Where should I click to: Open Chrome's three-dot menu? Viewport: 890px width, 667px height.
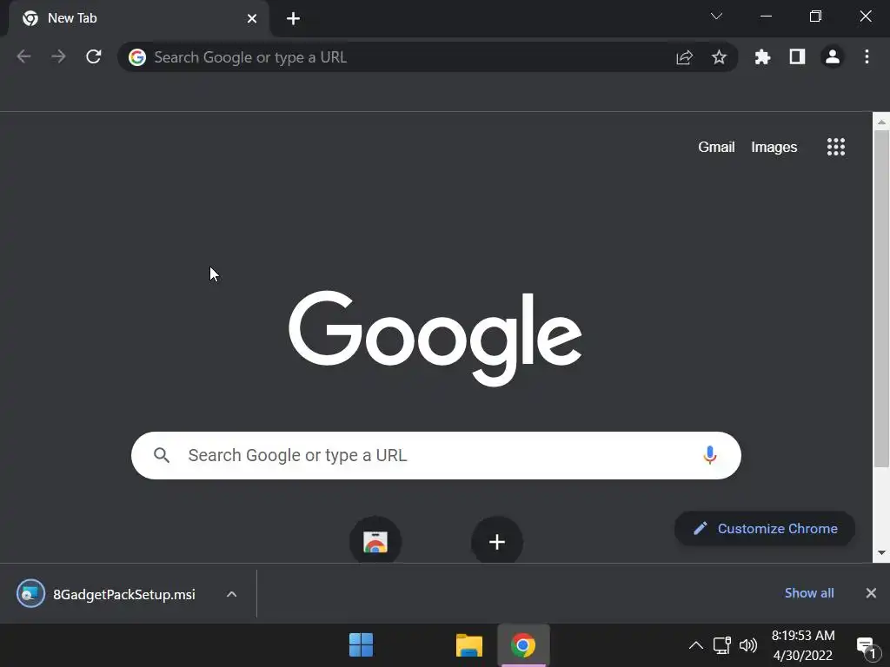867,56
